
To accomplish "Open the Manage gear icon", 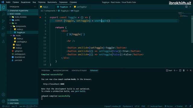I will pos(3,101).
